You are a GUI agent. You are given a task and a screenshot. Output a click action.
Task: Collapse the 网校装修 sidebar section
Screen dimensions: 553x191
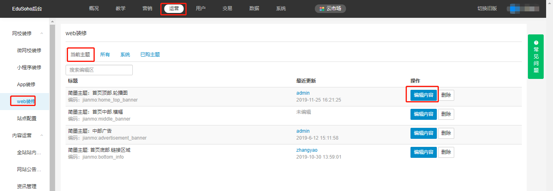coord(42,34)
